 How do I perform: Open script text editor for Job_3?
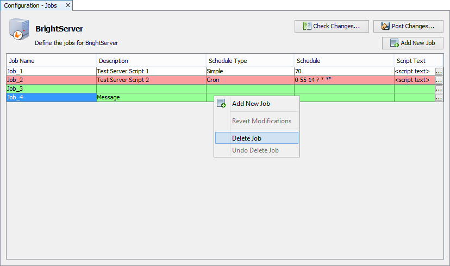click(439, 88)
